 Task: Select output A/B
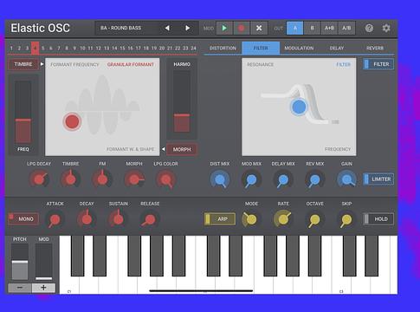pos(346,28)
